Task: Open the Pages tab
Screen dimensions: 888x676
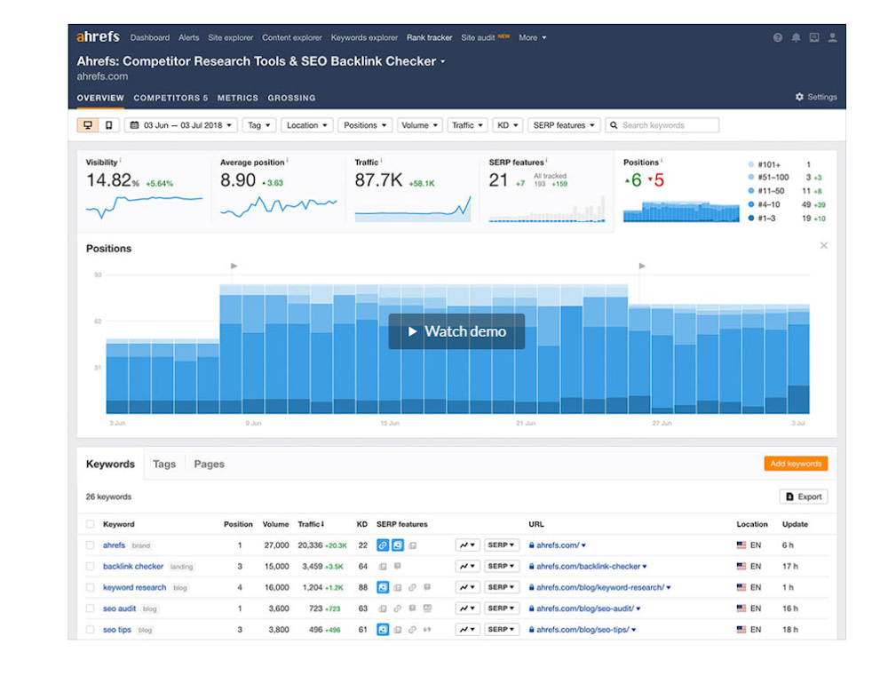Action: (209, 464)
